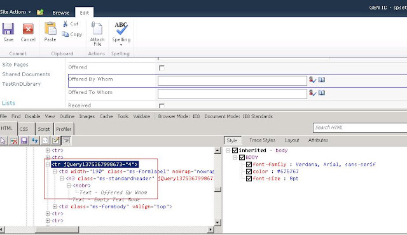Open the Trace Styles pane
The image size is (407, 235).
(263, 140)
